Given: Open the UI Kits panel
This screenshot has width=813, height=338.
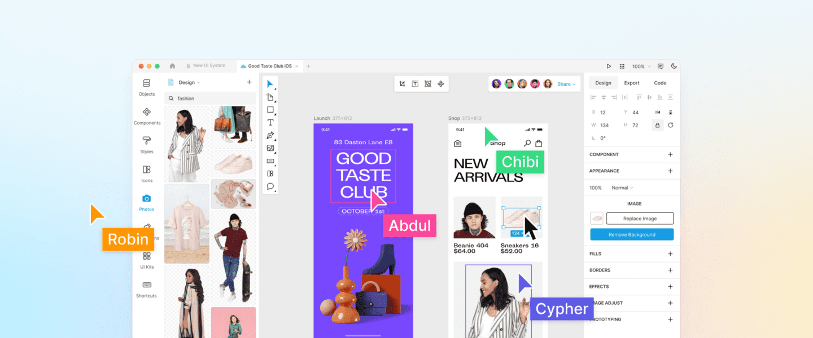Looking at the screenshot, I should coord(147,260).
